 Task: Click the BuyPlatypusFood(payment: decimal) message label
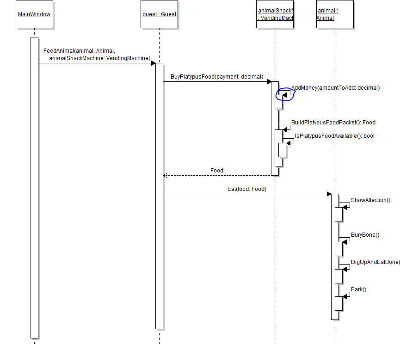pyautogui.click(x=216, y=77)
